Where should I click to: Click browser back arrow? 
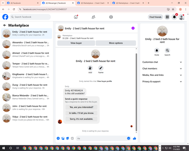[x=3, y=9]
